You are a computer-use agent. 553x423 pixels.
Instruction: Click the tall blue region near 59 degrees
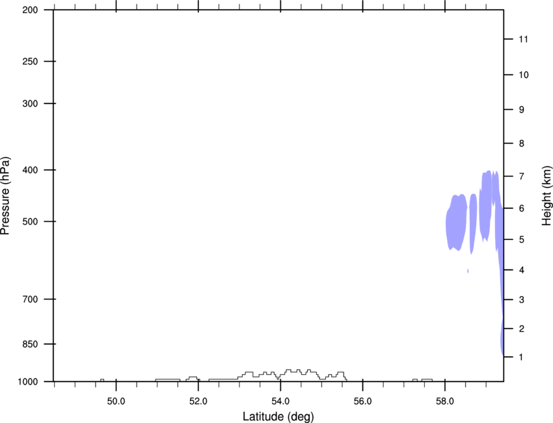tap(486, 204)
